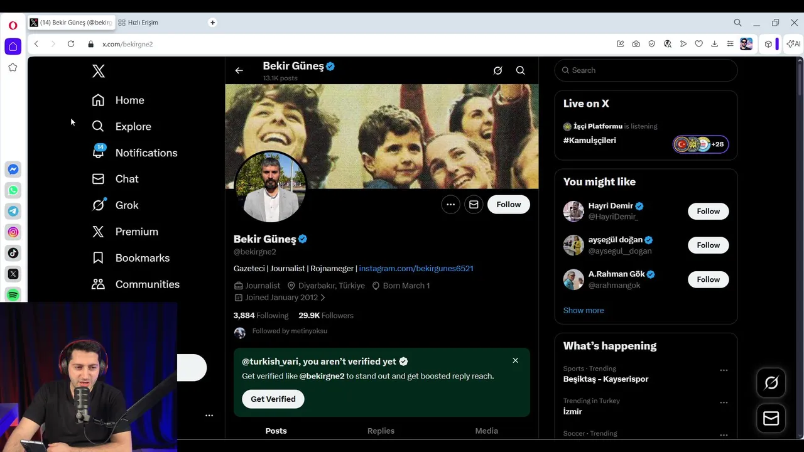Open Notifications in the navigation menu
The image size is (804, 452).
pos(134,153)
